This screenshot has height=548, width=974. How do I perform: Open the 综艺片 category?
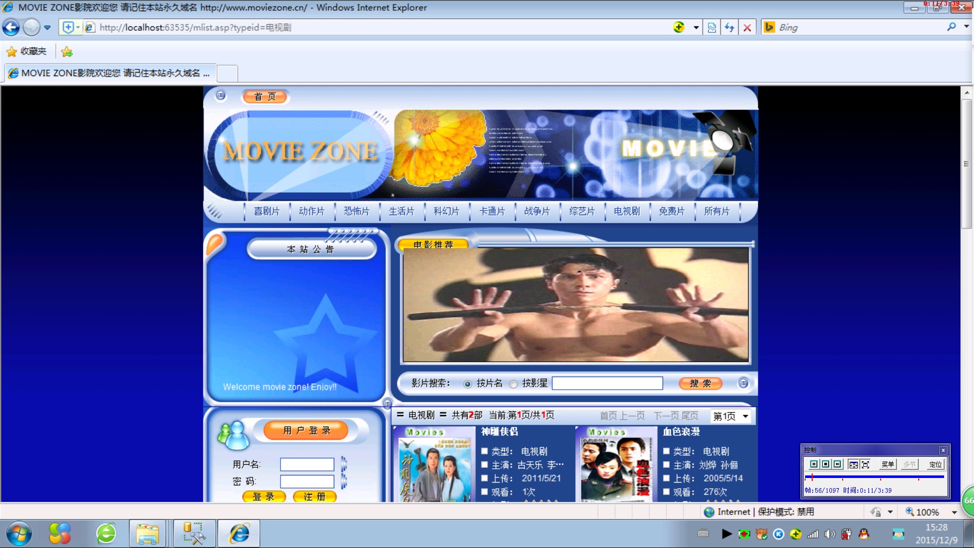coord(582,211)
